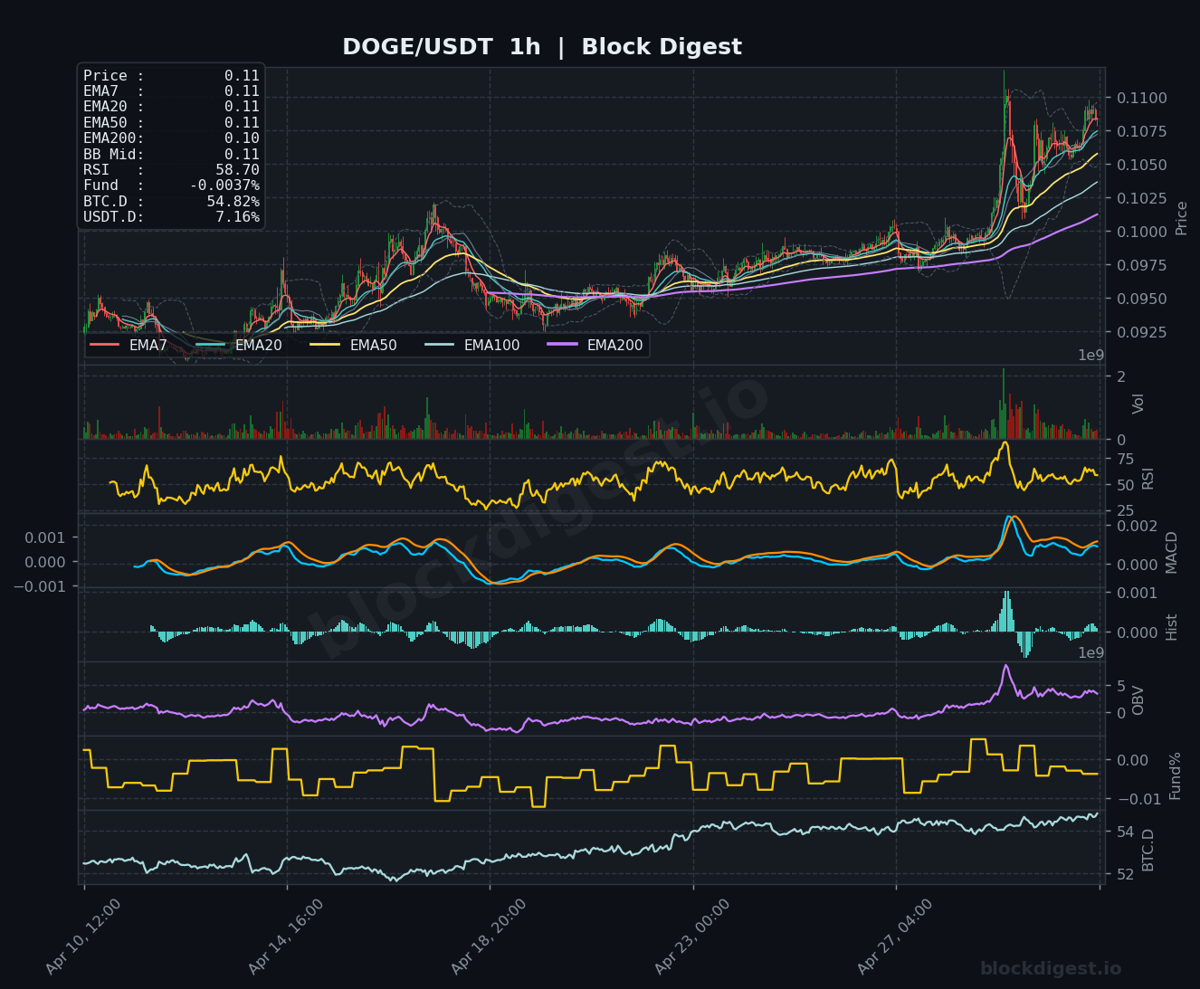Click the Apr 18, 20:00 axis label
1200x989 pixels.
click(x=489, y=937)
